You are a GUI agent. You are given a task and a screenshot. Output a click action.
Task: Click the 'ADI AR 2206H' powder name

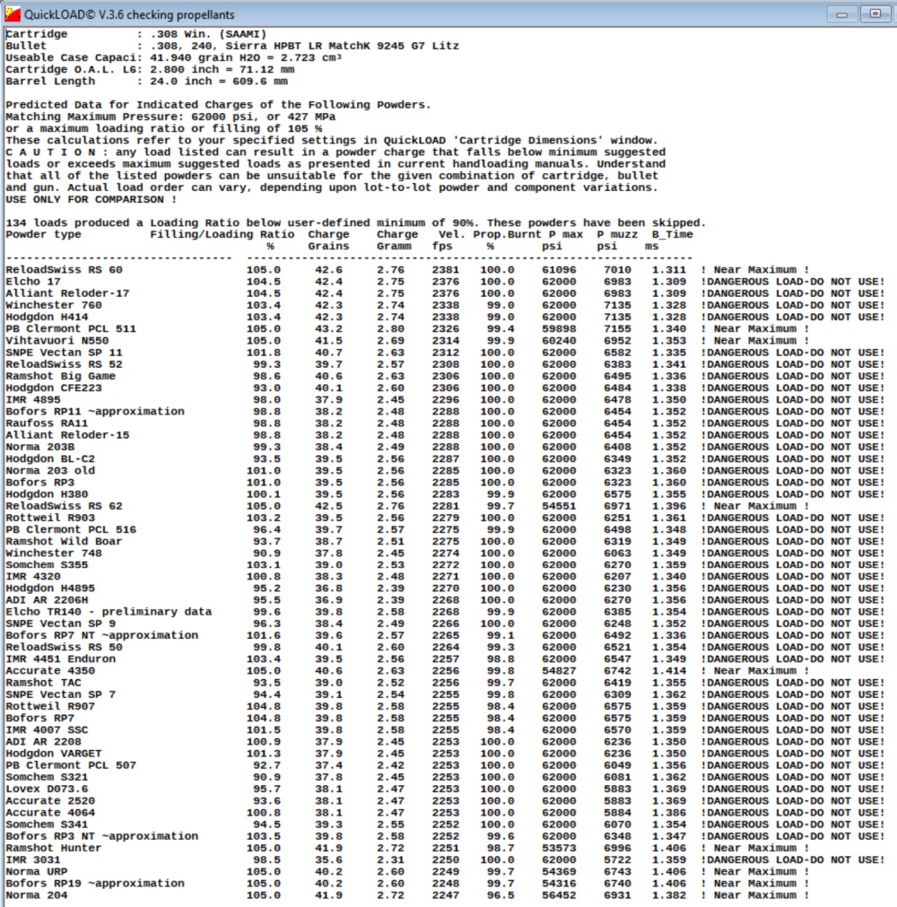pos(47,600)
